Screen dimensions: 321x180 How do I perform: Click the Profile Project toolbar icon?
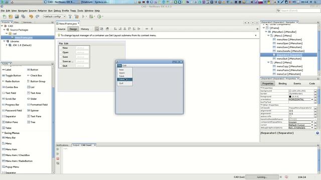[x=99, y=16]
